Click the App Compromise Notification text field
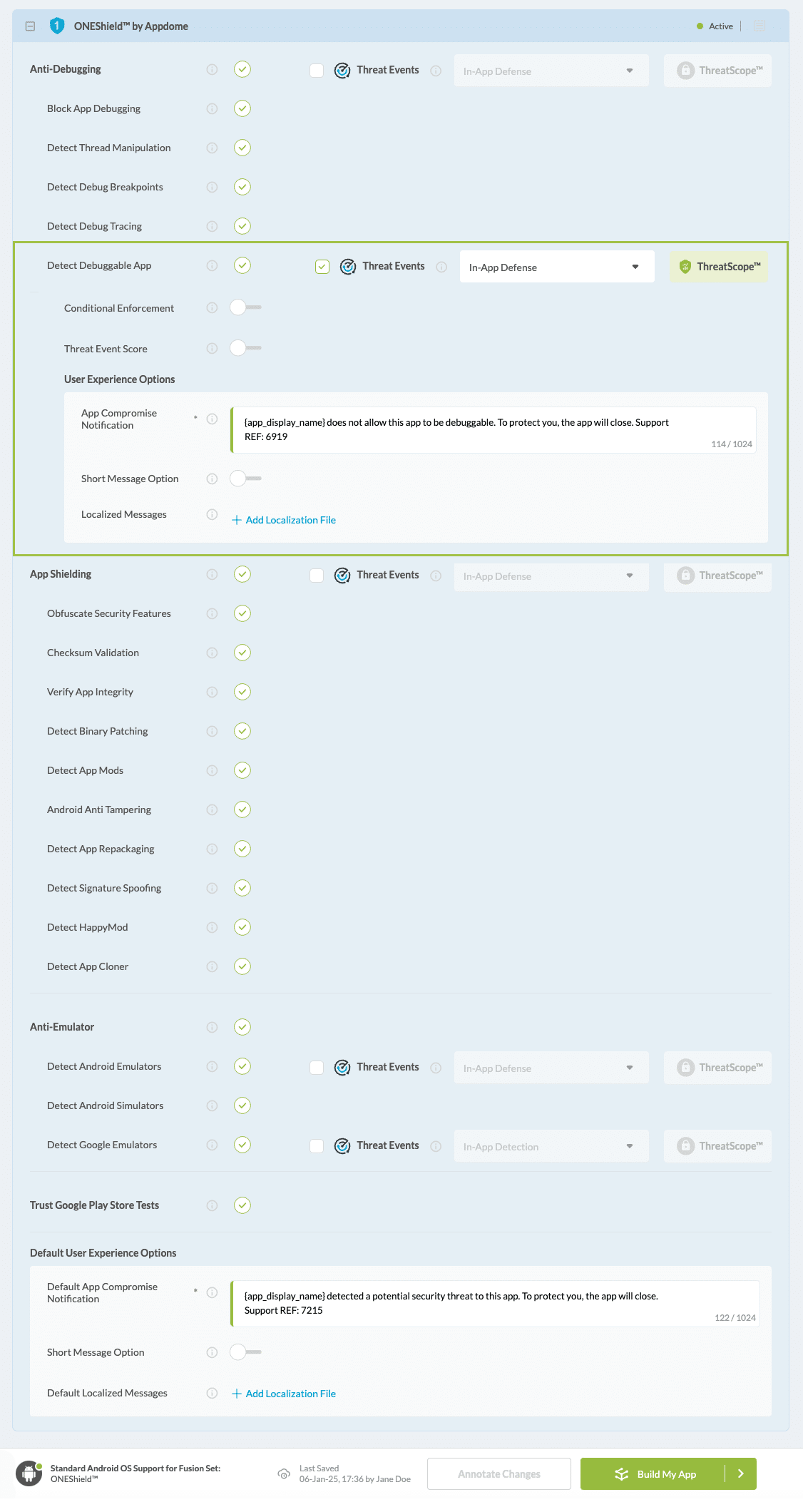 click(492, 429)
